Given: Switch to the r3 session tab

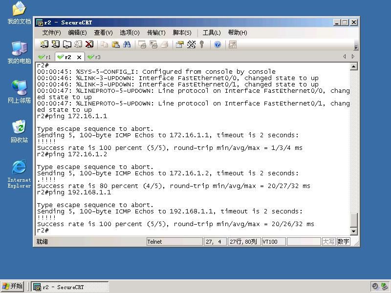Looking at the screenshot, I should pos(94,57).
